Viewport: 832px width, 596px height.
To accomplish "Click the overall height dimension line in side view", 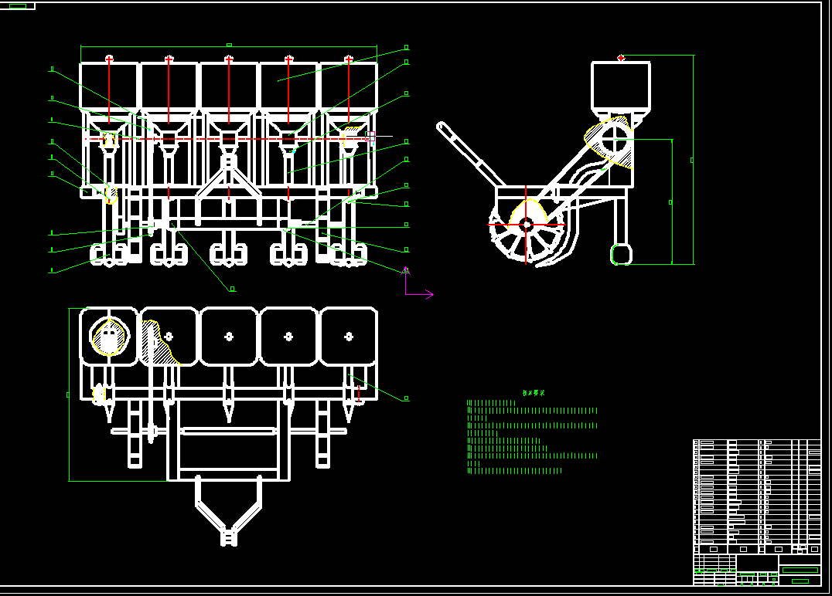I will pos(693,160).
